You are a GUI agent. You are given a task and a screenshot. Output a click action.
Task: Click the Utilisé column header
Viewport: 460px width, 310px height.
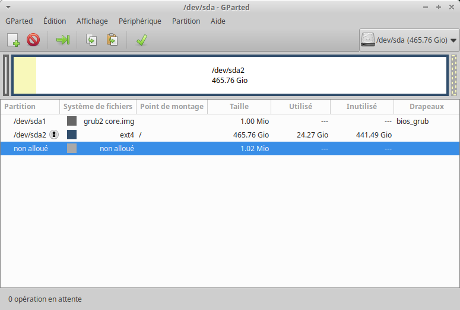(x=301, y=106)
